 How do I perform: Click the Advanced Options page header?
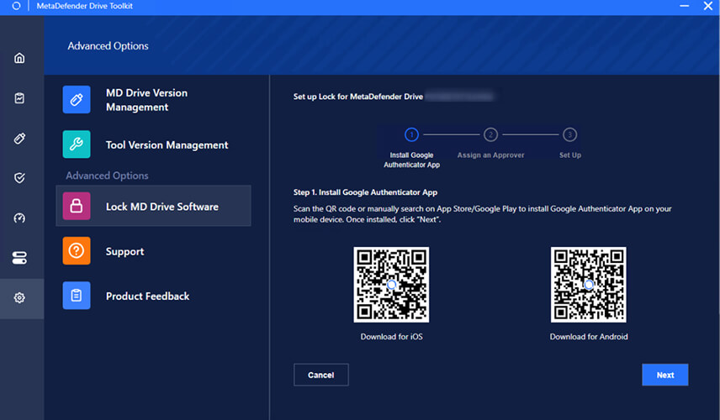tap(108, 46)
